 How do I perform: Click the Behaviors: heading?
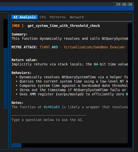click(x=22, y=73)
